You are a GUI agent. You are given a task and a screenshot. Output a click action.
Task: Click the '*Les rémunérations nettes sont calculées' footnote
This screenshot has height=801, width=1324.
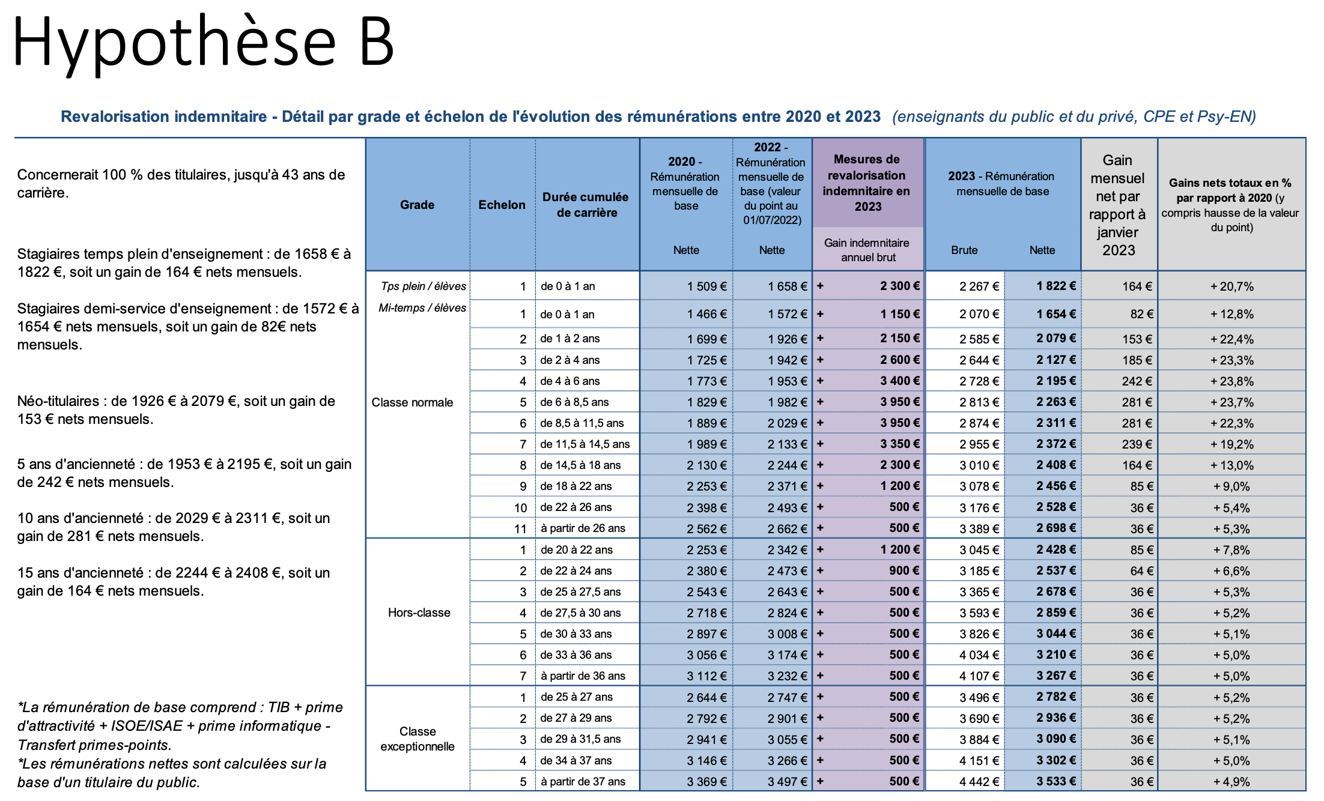click(x=172, y=773)
